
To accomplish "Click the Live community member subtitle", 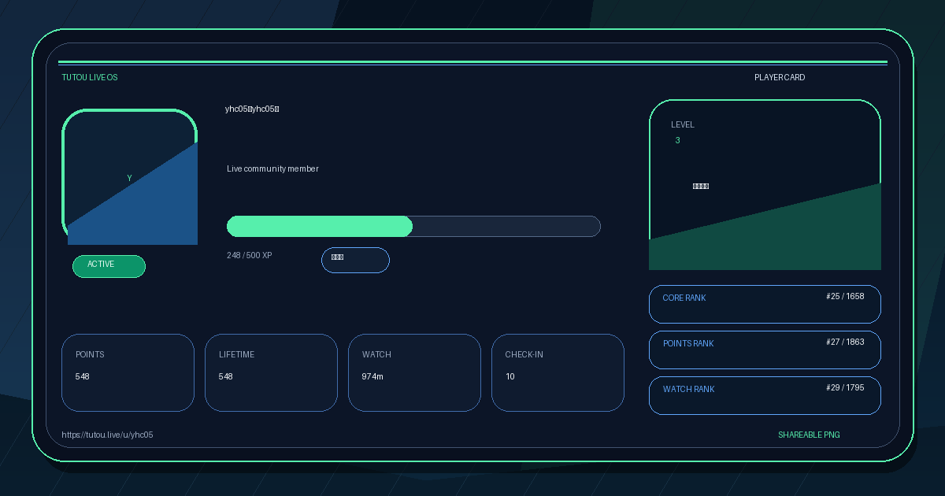I will coord(272,168).
